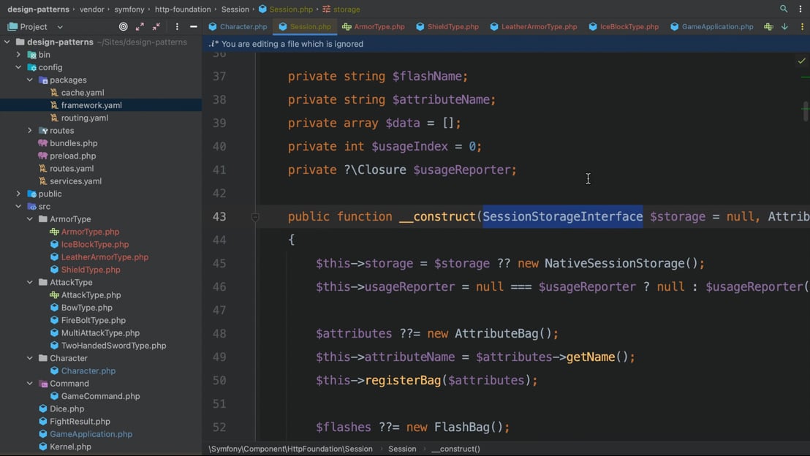Image resolution: width=810 pixels, height=456 pixels.
Task: Click Expand All in Project panel
Action: tap(140, 26)
